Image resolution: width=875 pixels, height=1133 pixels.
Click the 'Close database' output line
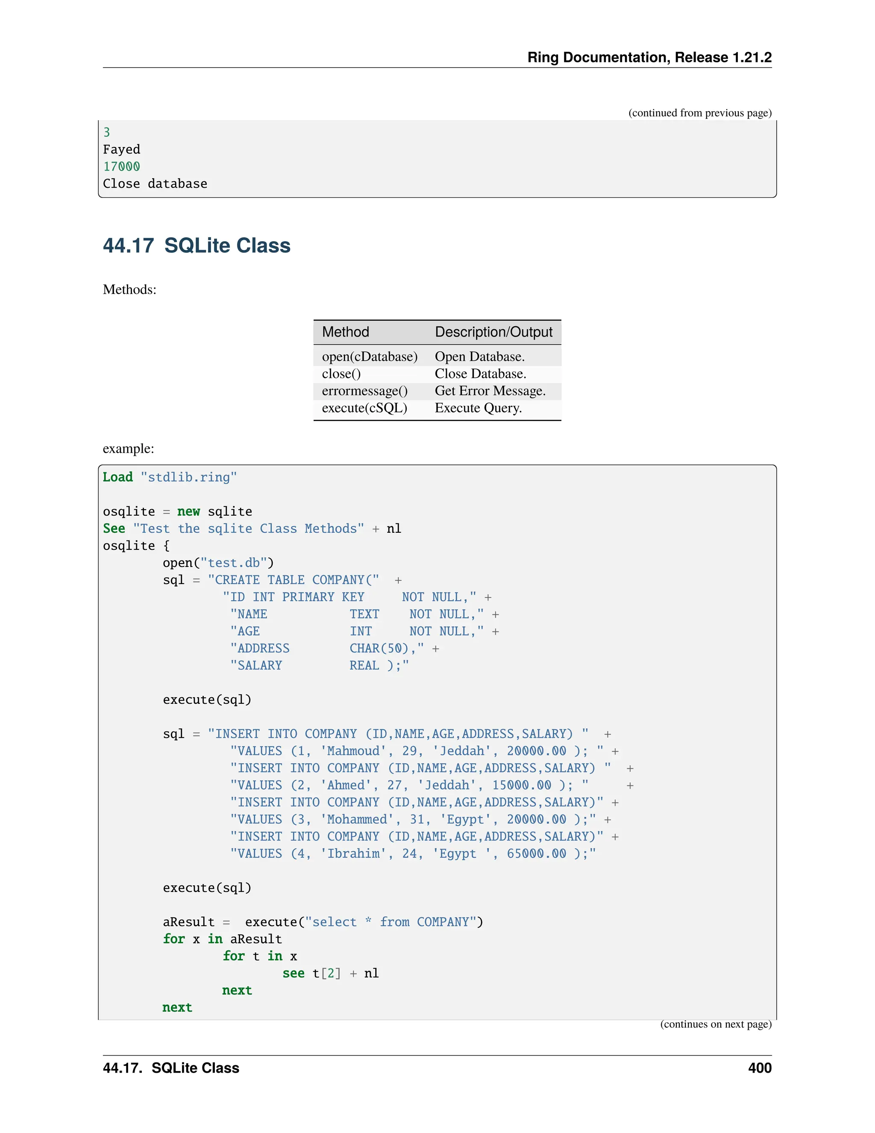(155, 184)
